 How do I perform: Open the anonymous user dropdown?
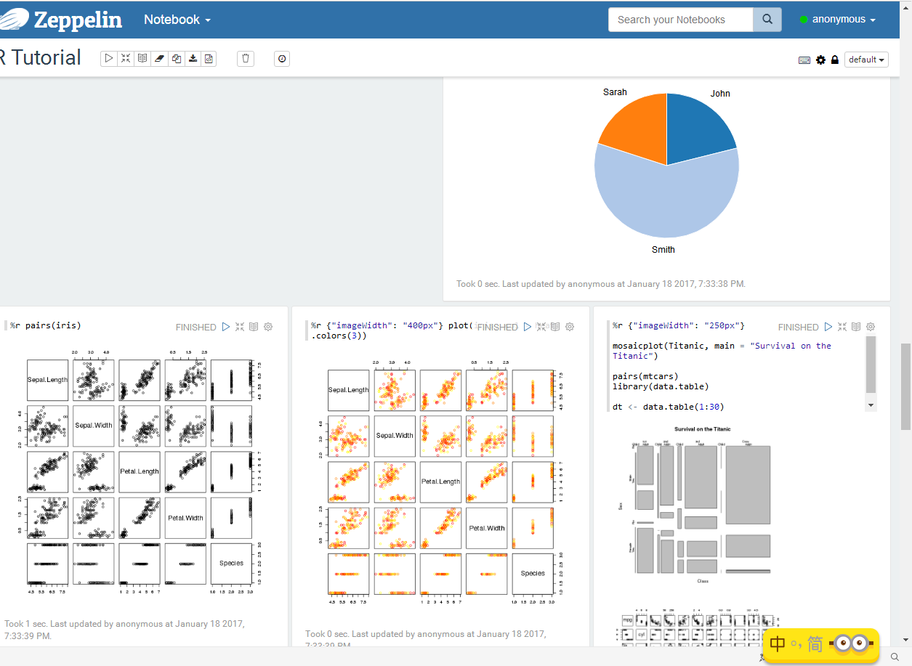point(838,20)
